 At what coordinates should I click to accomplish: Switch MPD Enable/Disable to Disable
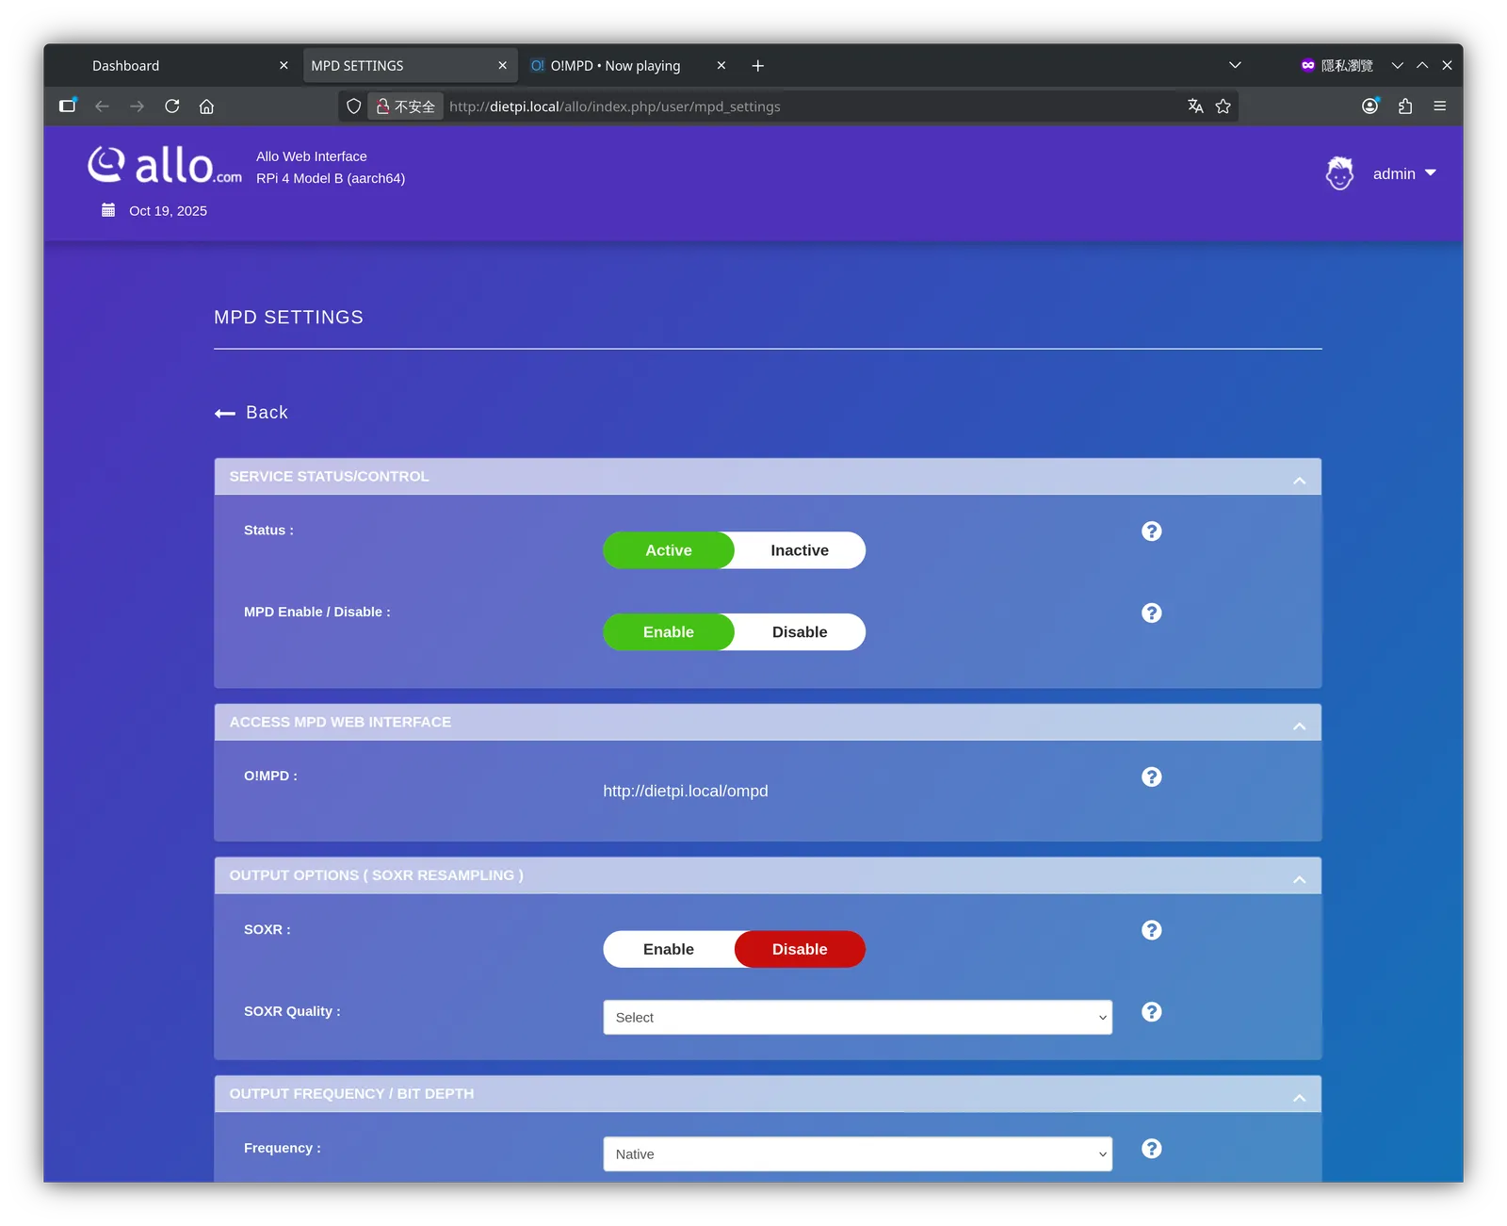(800, 632)
